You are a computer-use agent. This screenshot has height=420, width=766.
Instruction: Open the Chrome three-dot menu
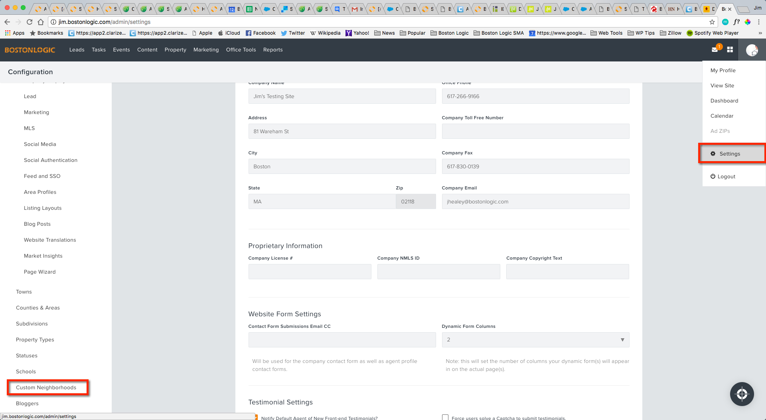(x=759, y=22)
